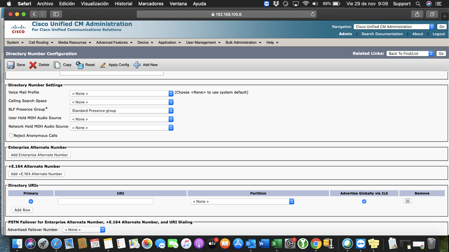Open Finder from the Dock
The width and height of the screenshot is (449, 252).
click(17, 244)
